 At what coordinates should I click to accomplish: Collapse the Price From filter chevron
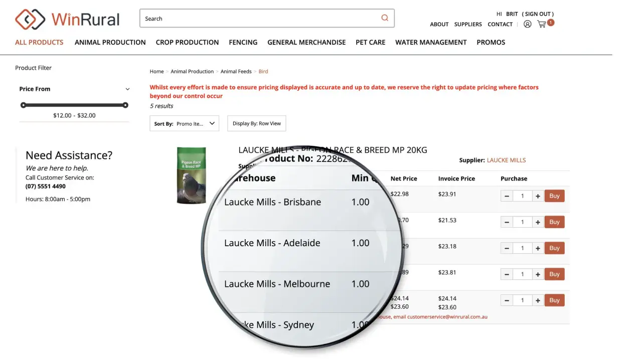(127, 89)
